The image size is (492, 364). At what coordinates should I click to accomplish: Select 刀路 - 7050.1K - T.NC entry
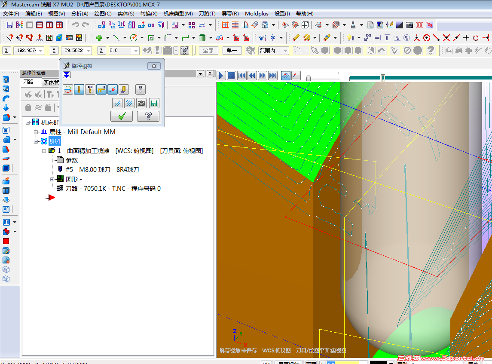coord(113,189)
